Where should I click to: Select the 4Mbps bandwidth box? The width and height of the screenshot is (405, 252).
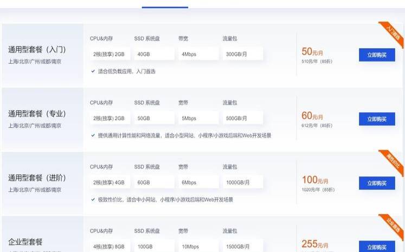tap(198, 54)
